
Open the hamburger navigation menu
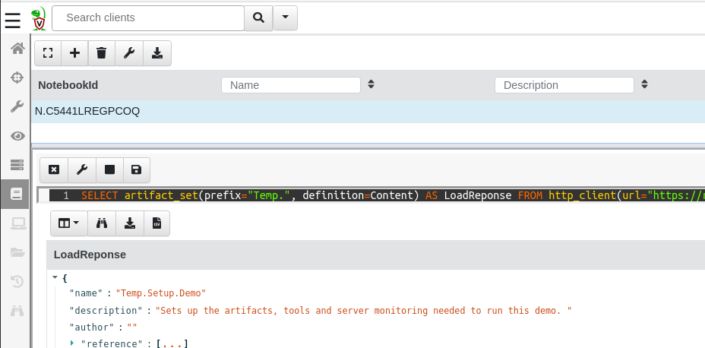12,18
